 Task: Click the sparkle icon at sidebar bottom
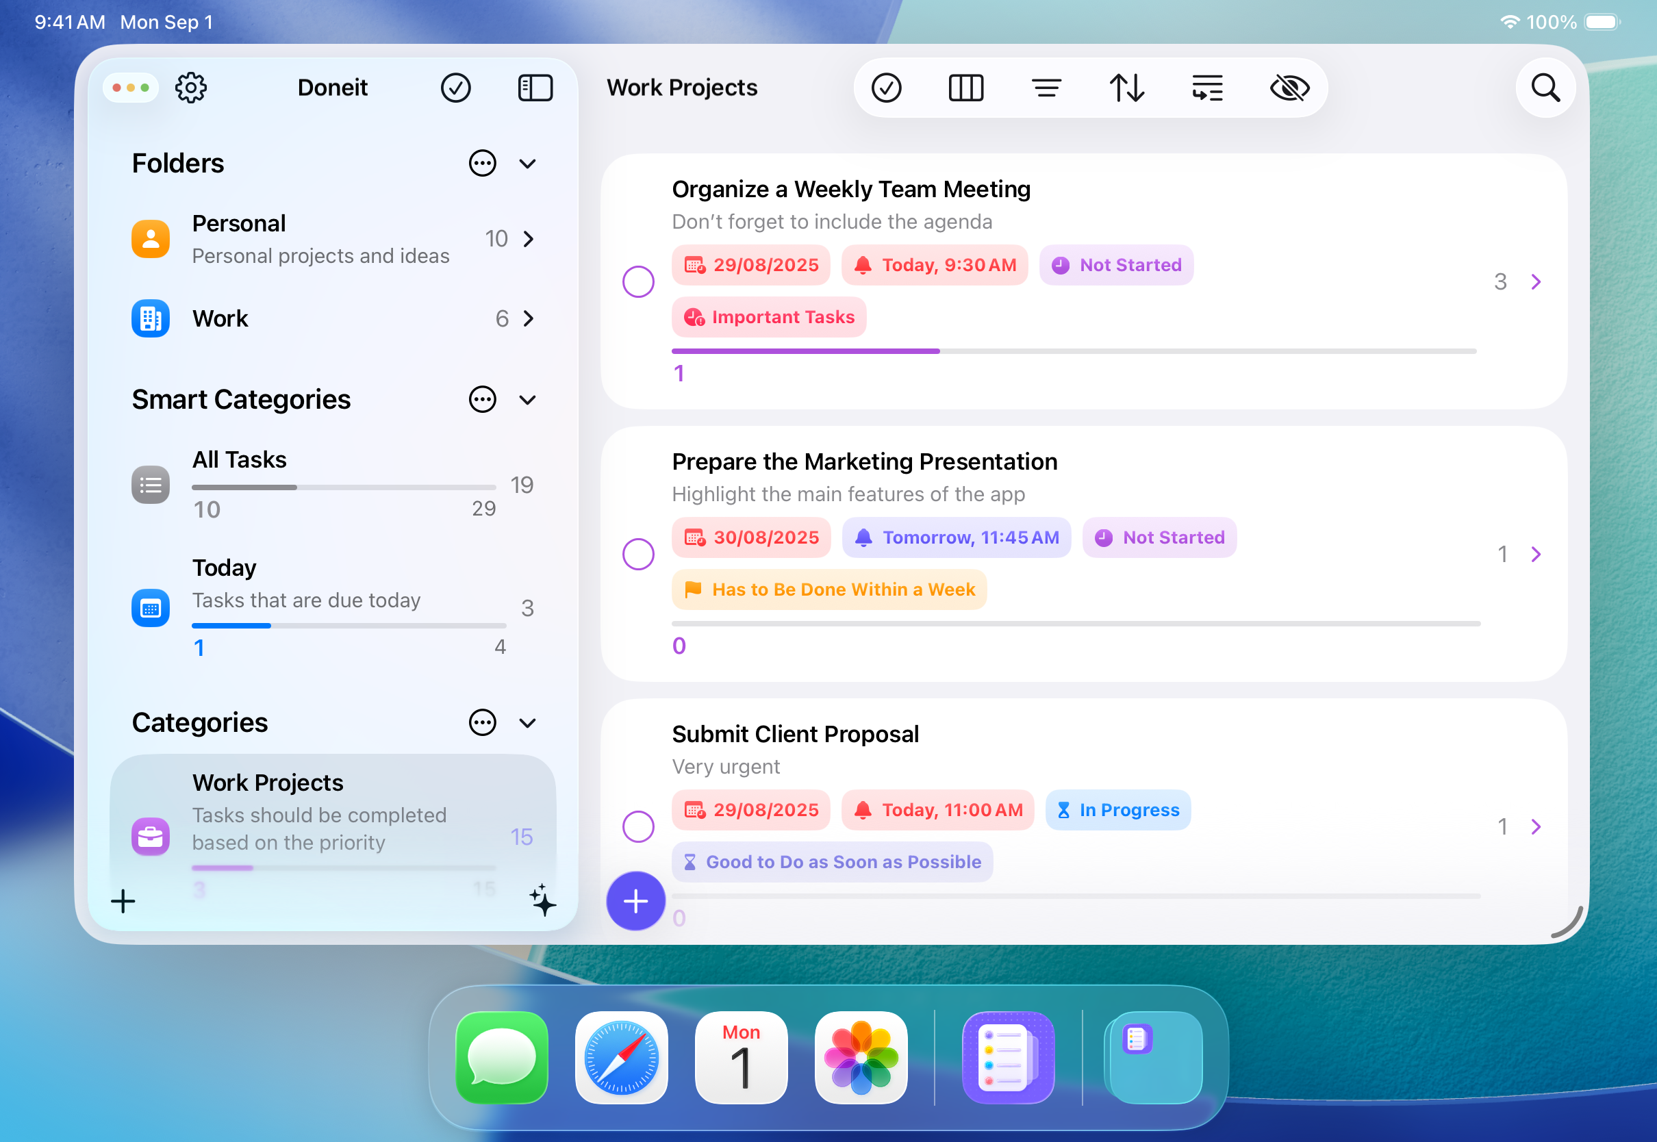point(543,900)
